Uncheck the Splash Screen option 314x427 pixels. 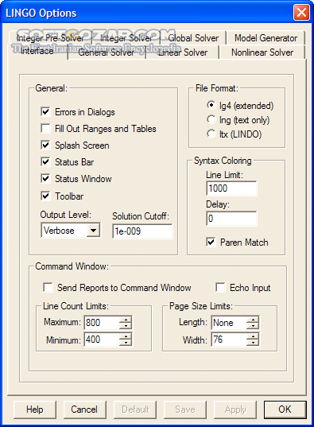point(45,146)
